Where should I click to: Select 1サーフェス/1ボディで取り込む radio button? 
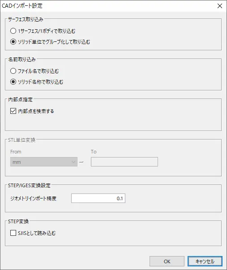tap(13, 31)
